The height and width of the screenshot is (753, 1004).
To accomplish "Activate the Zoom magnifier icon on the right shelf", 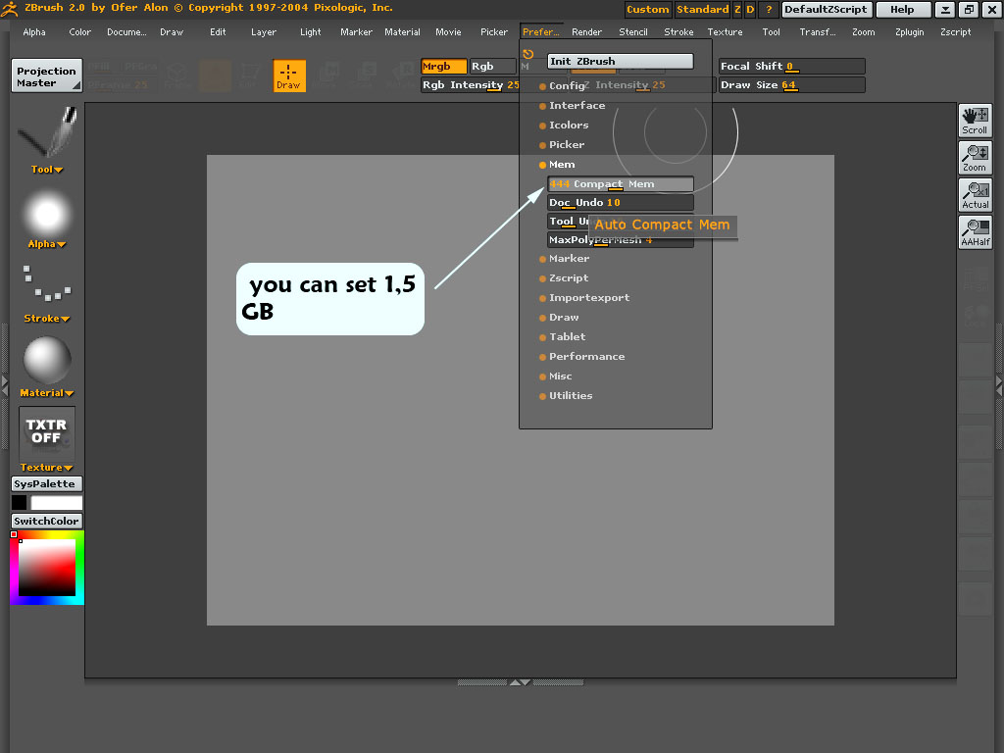I will point(975,158).
